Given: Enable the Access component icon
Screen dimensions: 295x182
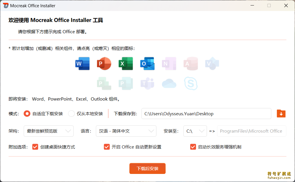Looking at the screenshot, I should point(191,64).
